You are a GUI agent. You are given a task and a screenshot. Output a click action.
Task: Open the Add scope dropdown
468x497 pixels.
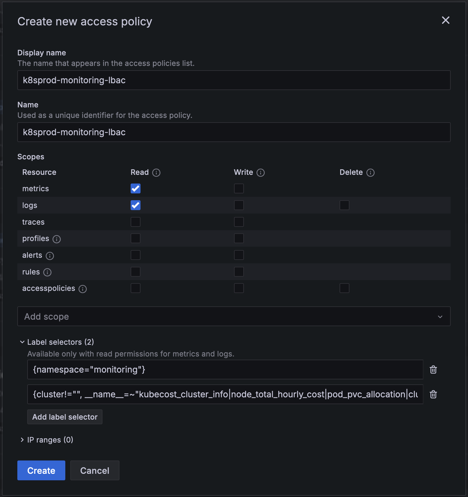(x=234, y=316)
